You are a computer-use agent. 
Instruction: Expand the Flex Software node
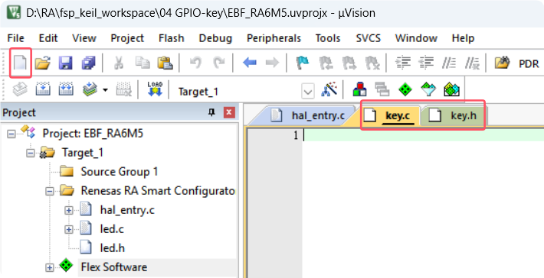click(50, 267)
